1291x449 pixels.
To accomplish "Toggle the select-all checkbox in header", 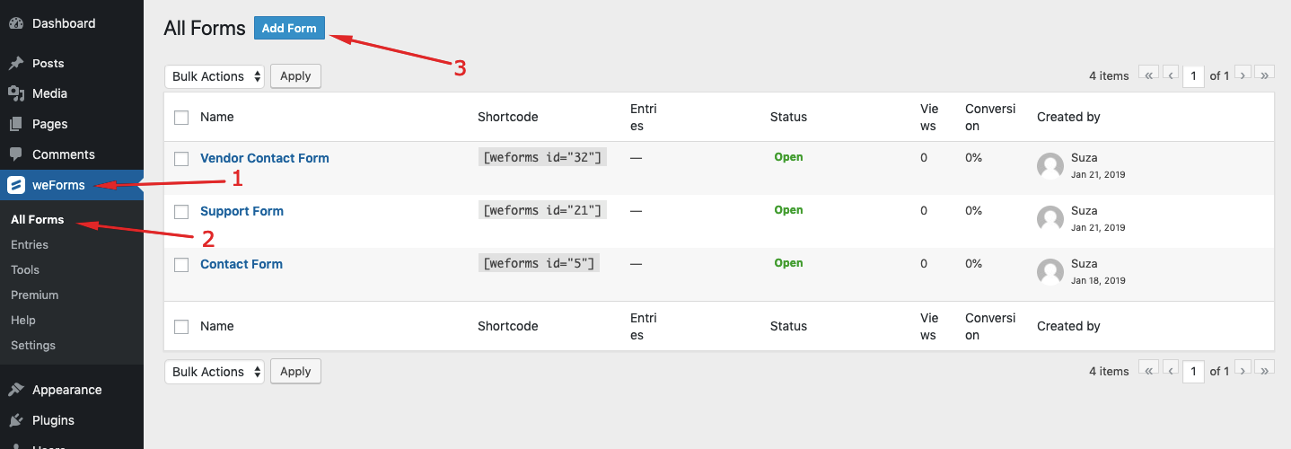I will pyautogui.click(x=181, y=118).
